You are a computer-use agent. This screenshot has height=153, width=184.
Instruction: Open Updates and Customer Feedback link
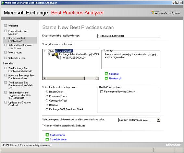click(x=20, y=104)
